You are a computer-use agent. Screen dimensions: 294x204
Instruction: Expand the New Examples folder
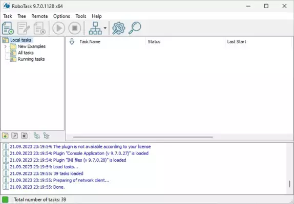(x=5, y=46)
